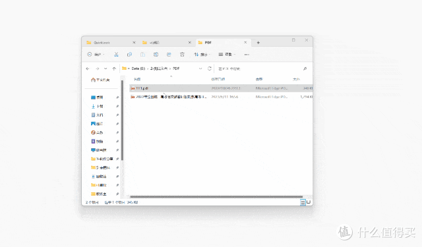Click the Share icon in toolbar
The image size is (422, 247).
169,55
